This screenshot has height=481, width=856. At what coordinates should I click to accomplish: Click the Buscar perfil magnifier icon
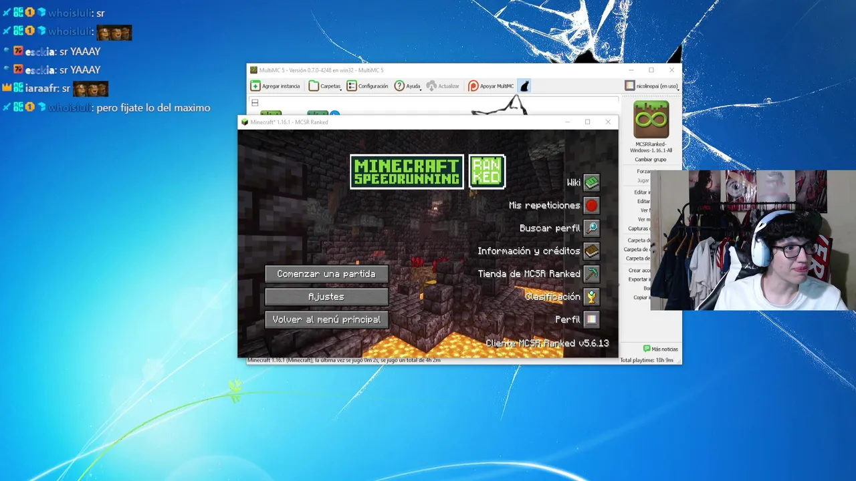point(591,228)
